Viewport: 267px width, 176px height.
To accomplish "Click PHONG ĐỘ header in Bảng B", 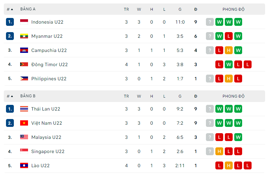I will click(x=233, y=96).
